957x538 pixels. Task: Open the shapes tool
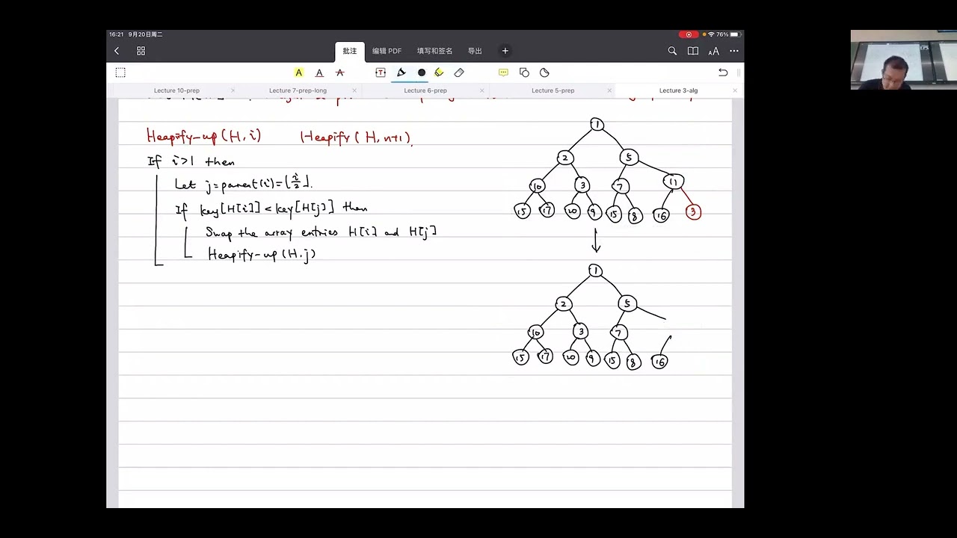coord(524,72)
